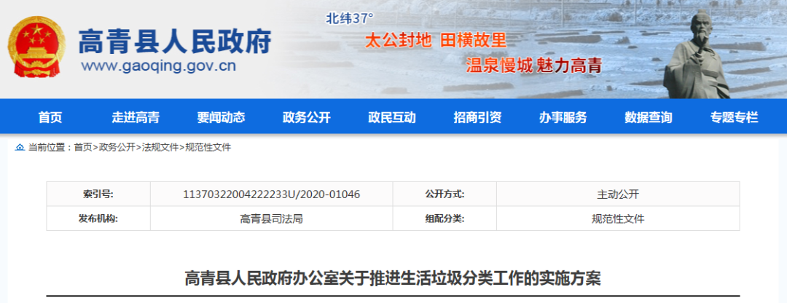Click the 温泉慢城 魅力高青 slogan
Image resolution: width=787 pixels, height=303 pixels.
pos(533,66)
